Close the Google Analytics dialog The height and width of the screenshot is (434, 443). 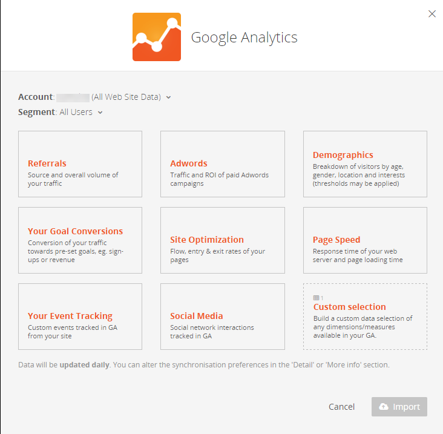pos(432,14)
